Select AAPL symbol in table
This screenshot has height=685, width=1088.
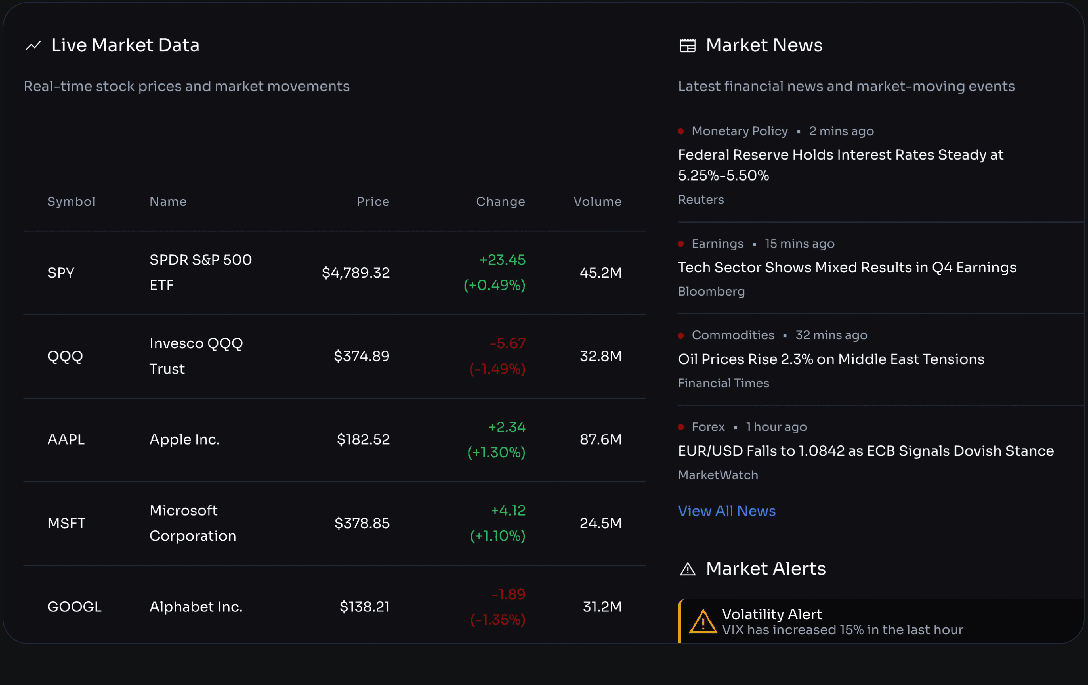click(x=66, y=440)
